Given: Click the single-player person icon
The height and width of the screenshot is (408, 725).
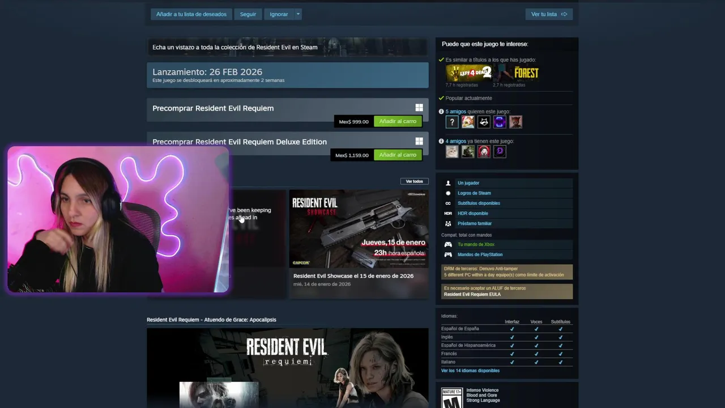Looking at the screenshot, I should point(448,183).
